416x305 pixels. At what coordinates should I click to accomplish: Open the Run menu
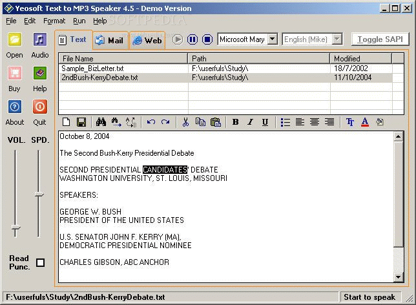pos(79,21)
